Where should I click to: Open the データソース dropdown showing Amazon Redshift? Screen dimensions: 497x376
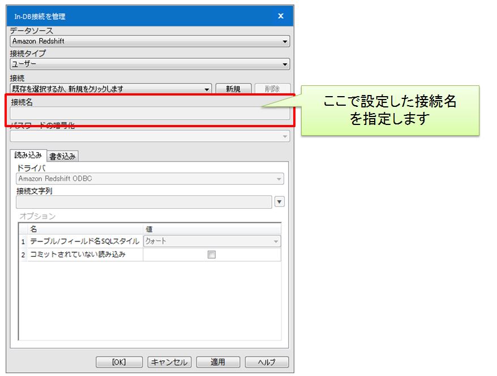pos(149,41)
